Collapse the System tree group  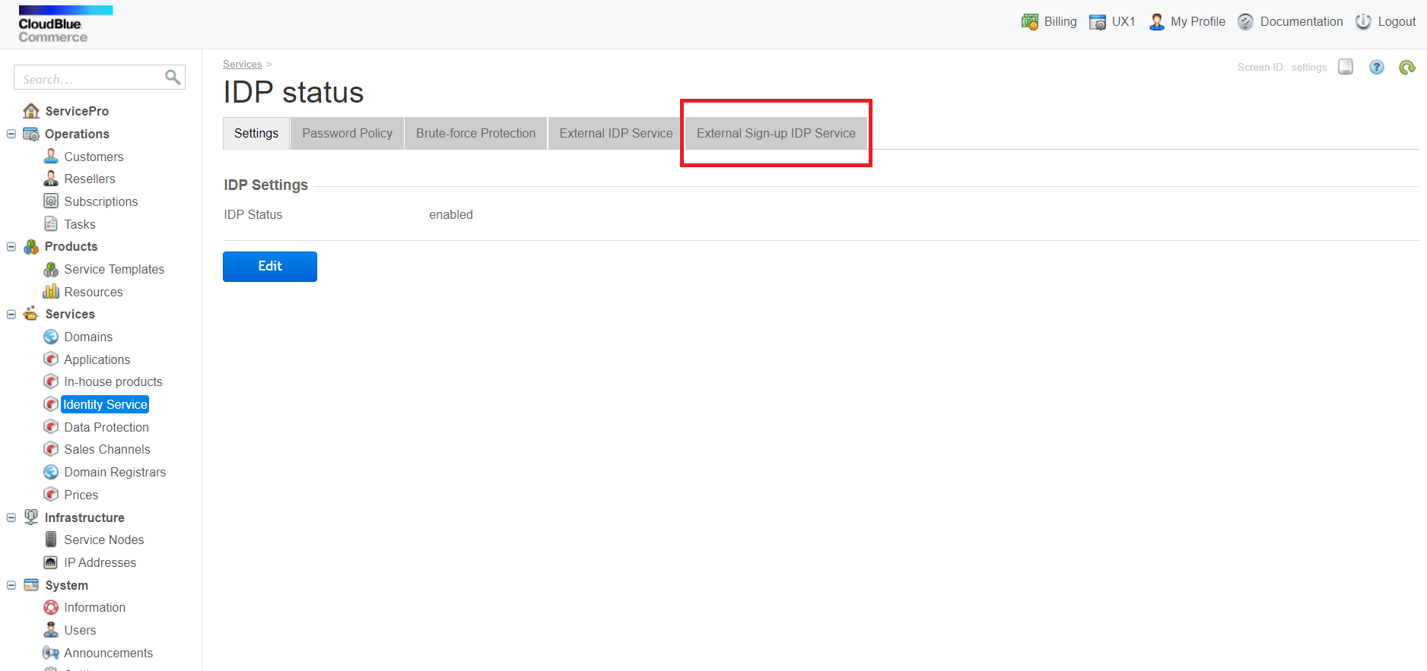click(11, 585)
